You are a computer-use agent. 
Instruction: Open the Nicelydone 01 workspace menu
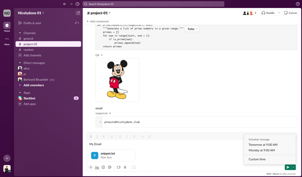[x=31, y=13]
